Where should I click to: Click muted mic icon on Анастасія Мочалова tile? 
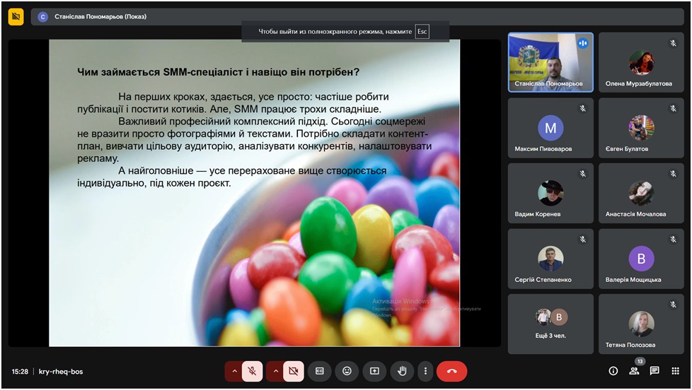click(673, 174)
